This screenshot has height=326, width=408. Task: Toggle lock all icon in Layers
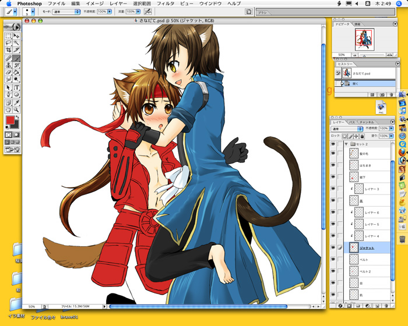[x=362, y=136]
